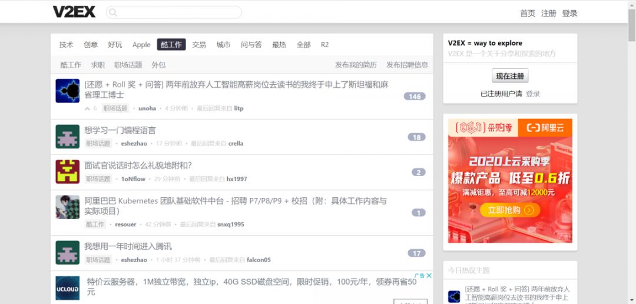The width and height of the screenshot is (636, 304).
Task: Click the UCLOUD ad logo
Action: tap(67, 288)
